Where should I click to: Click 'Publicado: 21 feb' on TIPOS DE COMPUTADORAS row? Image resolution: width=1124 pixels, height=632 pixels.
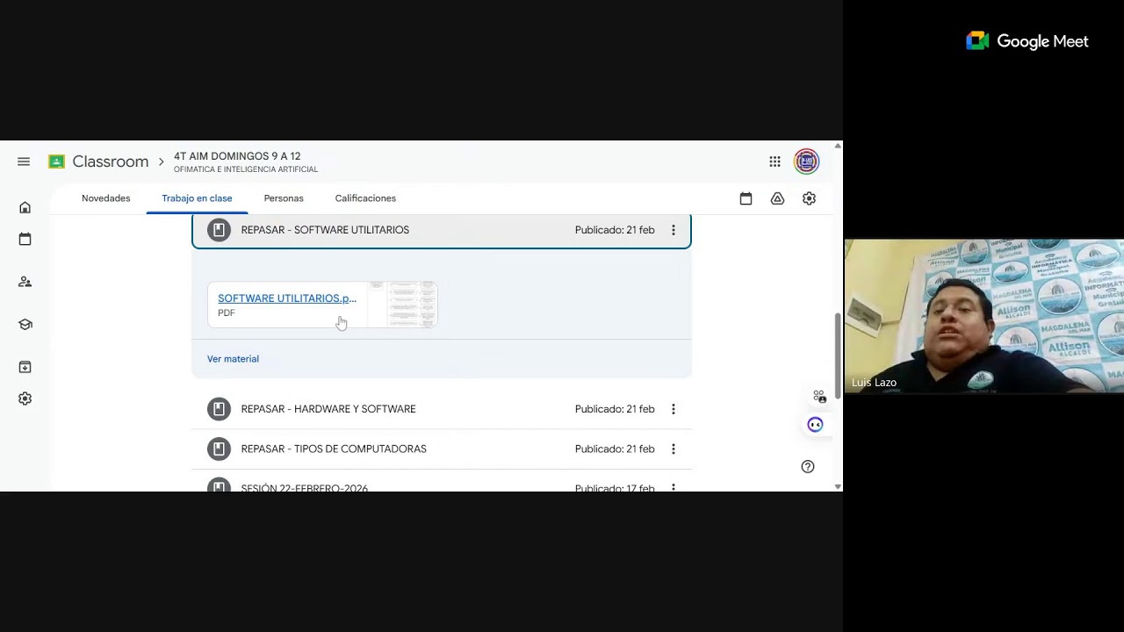coord(615,449)
